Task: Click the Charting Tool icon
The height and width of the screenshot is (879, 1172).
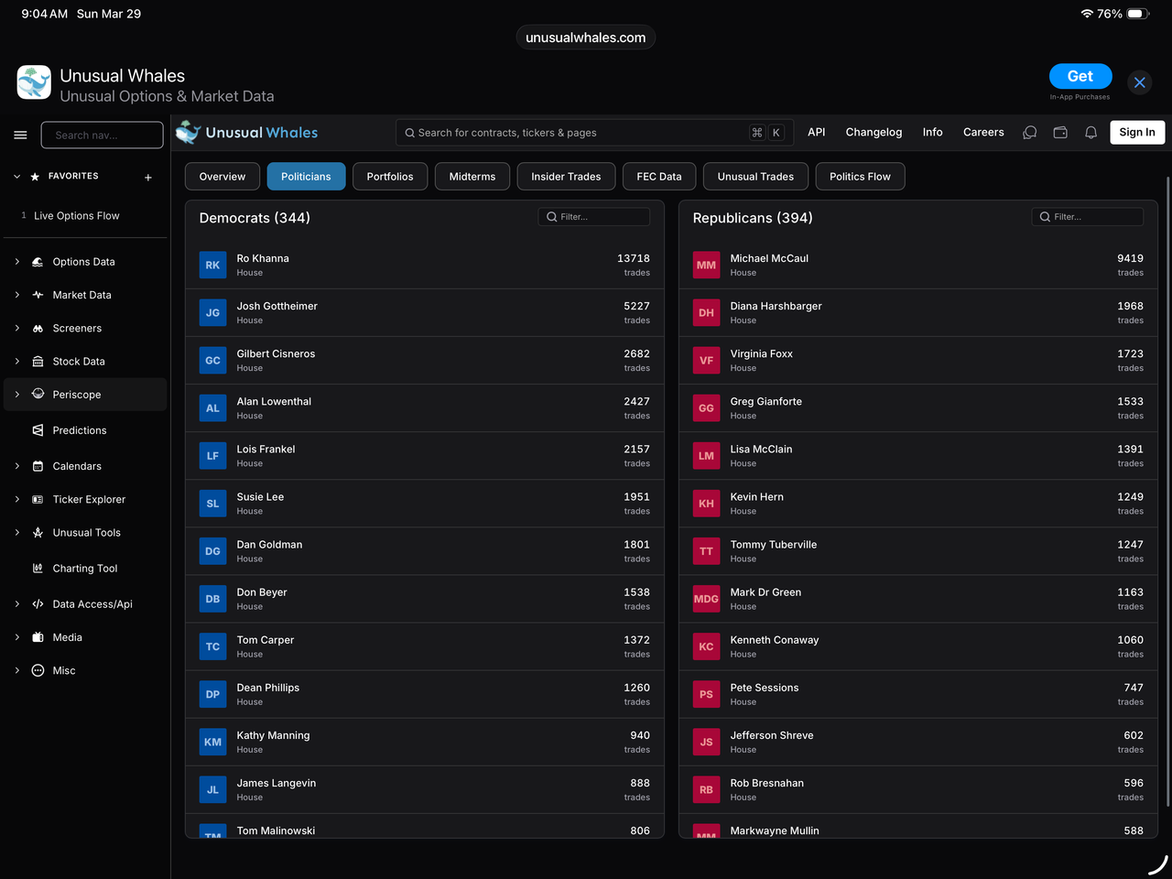Action: pyautogui.click(x=38, y=569)
